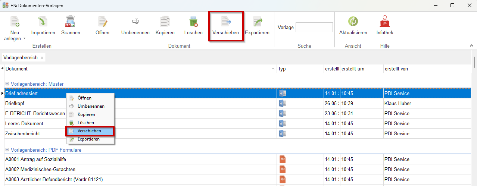Screen dimensions: 477x186
Task: Sort by the erstellt von column
Action: coord(428,69)
